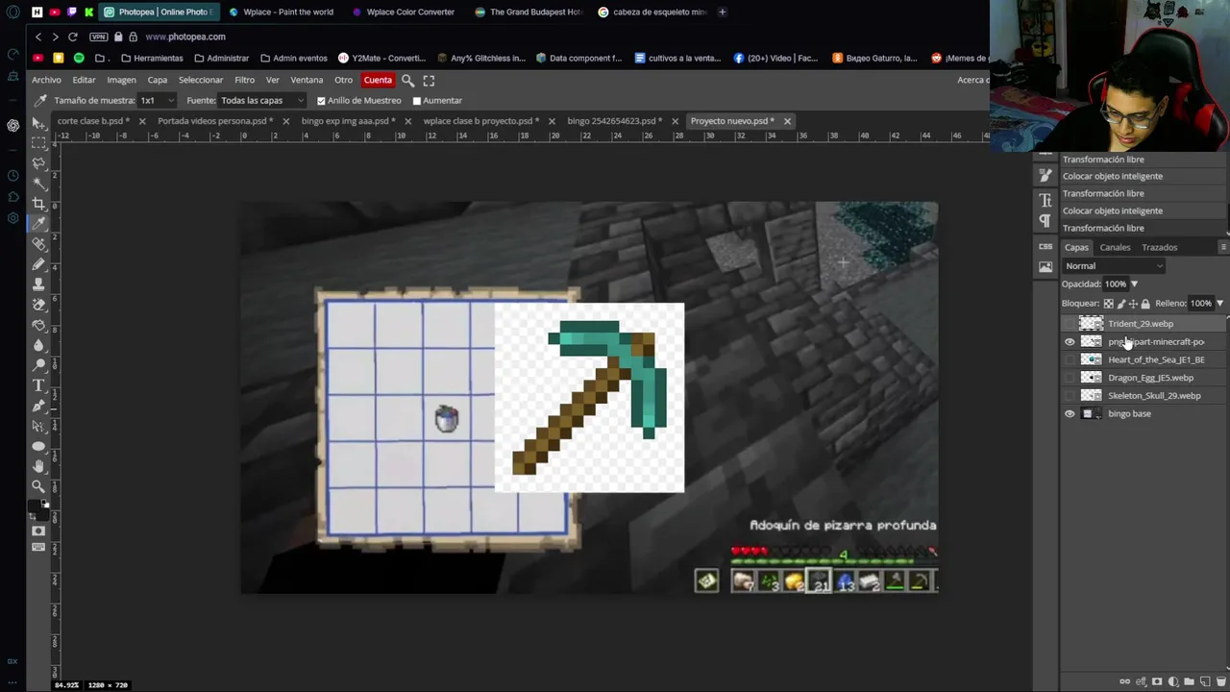Show the Skeleton_Skull_29.webp layer
Image resolution: width=1230 pixels, height=692 pixels.
tap(1070, 396)
